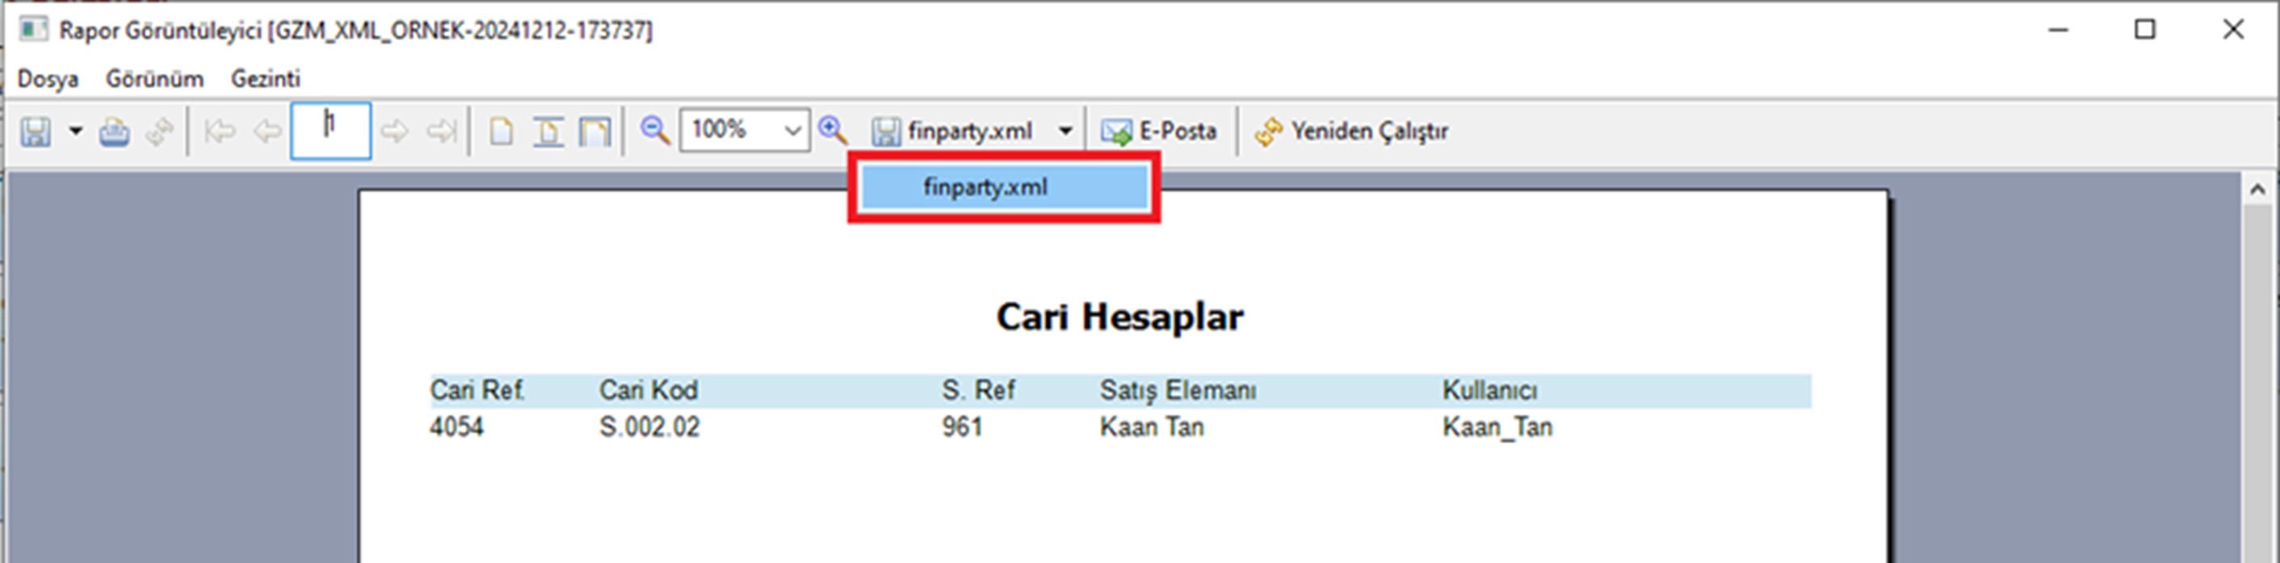This screenshot has height=563, width=2280.
Task: Open the Görünüm menu
Action: click(x=155, y=79)
